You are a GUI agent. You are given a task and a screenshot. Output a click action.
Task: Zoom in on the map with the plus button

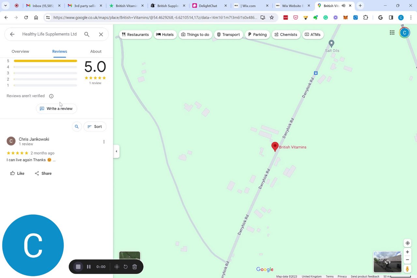coord(407,252)
